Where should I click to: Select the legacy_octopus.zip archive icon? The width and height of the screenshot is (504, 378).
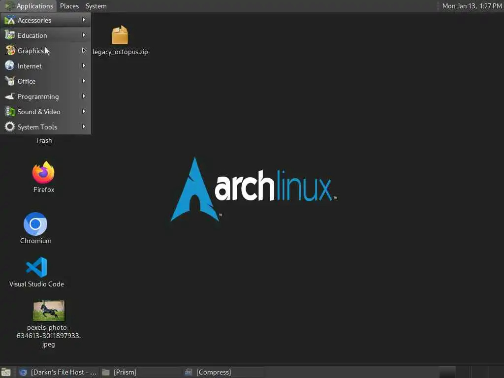click(x=120, y=35)
